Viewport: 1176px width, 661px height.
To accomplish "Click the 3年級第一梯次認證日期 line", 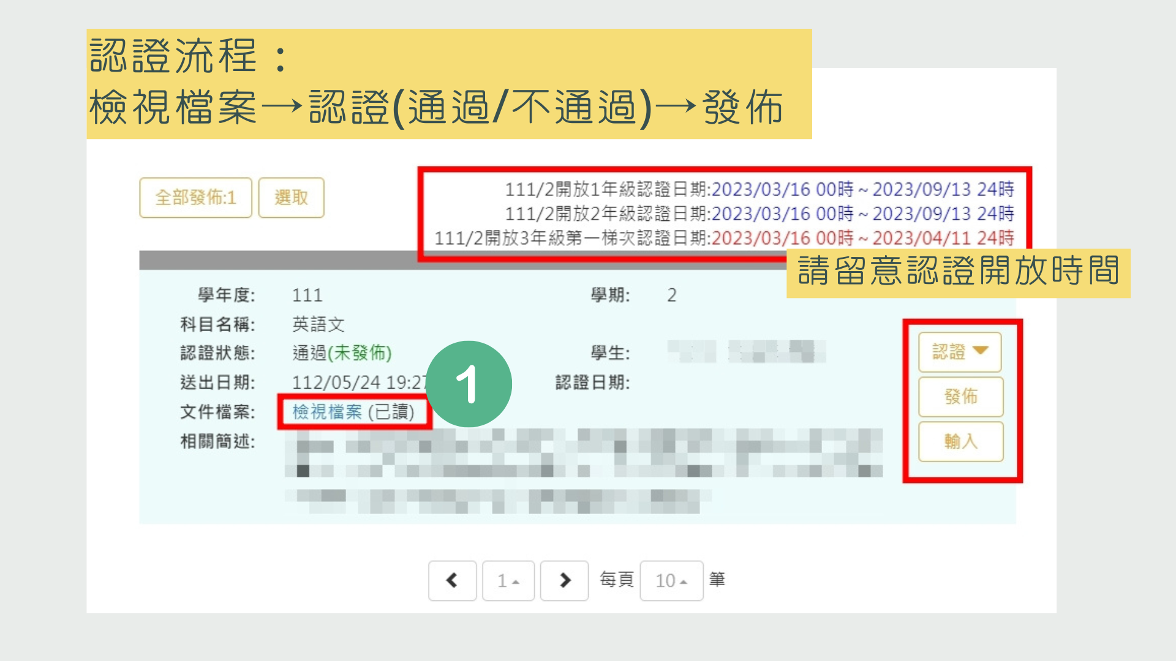I will point(724,238).
